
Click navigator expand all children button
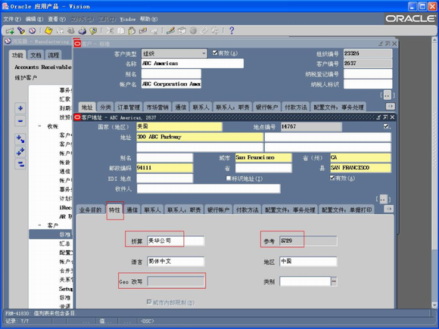[x=20, y=138]
